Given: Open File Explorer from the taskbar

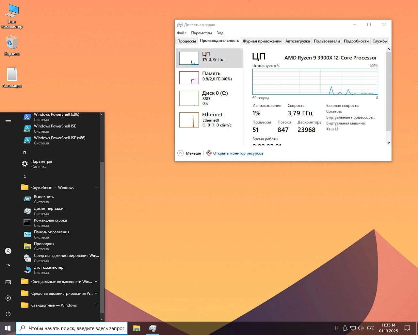Looking at the screenshot, I should tap(137, 328).
